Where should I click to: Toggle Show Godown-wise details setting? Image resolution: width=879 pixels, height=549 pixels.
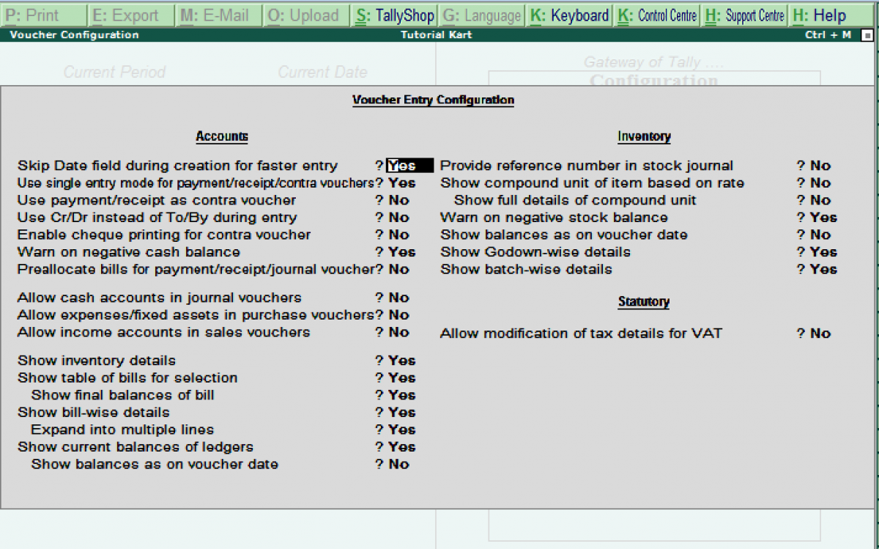pos(822,251)
